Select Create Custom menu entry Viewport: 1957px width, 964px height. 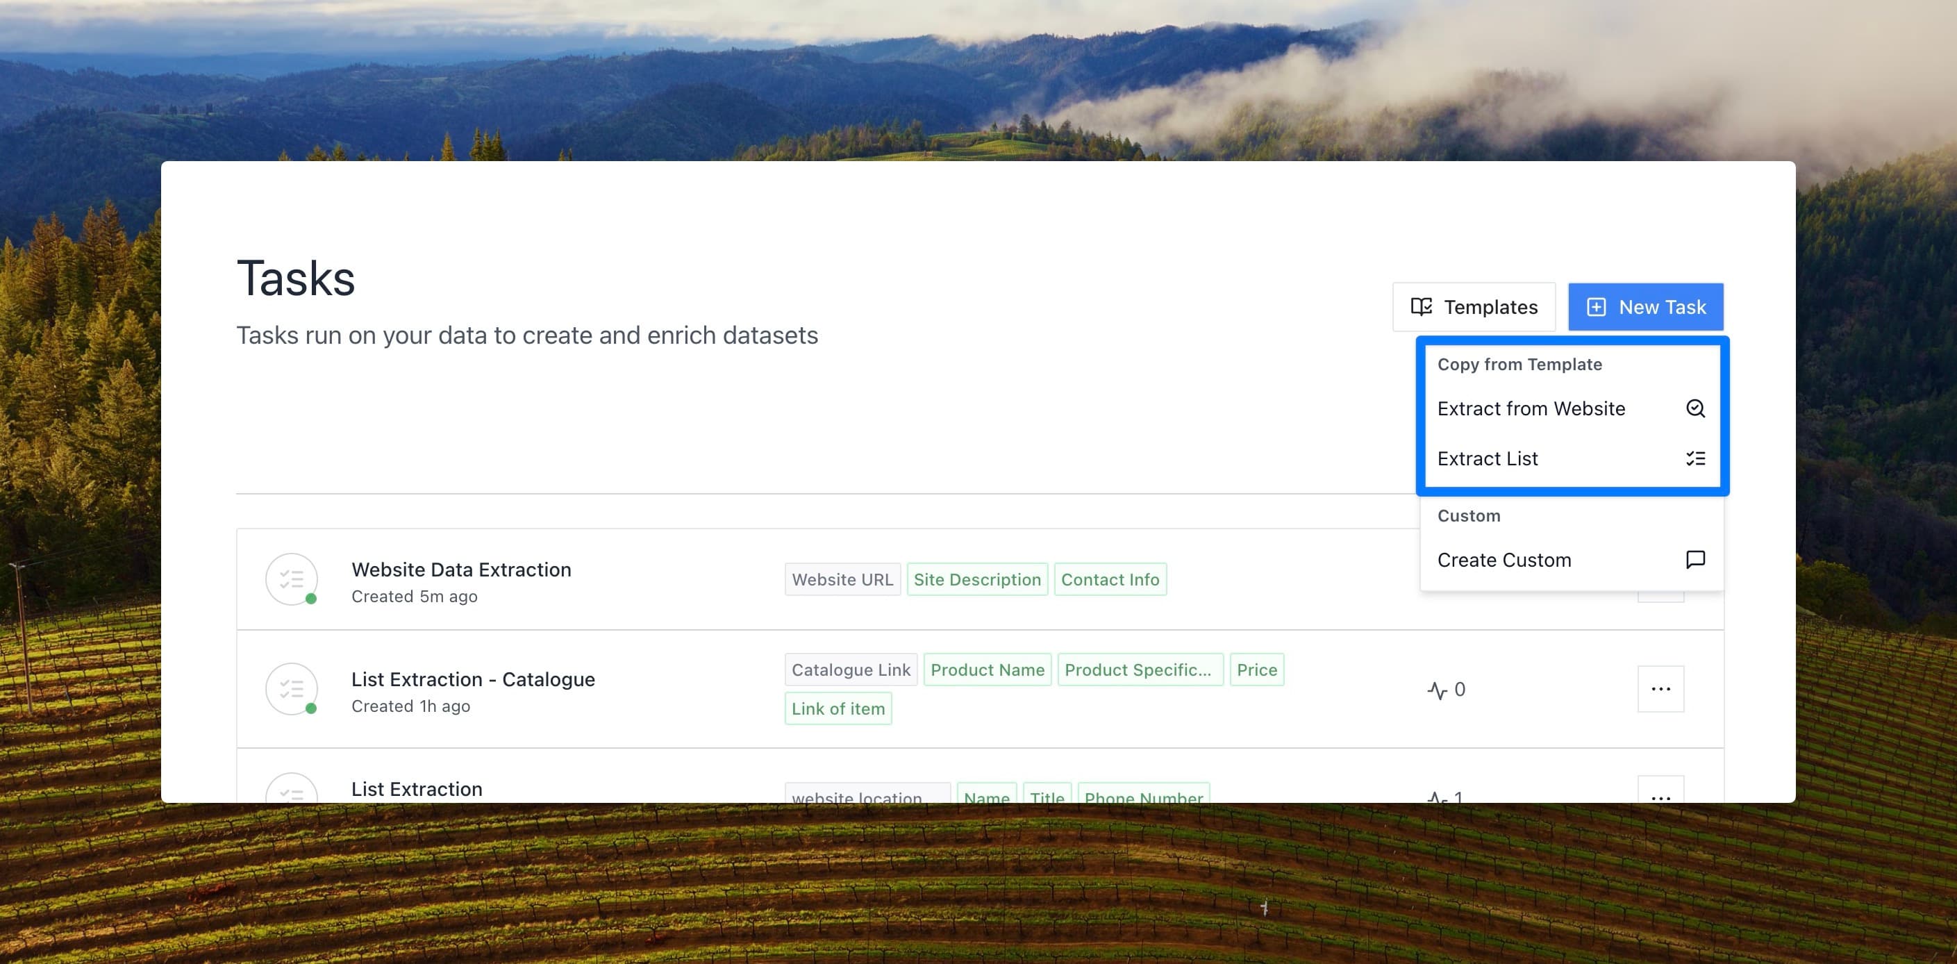(1504, 560)
